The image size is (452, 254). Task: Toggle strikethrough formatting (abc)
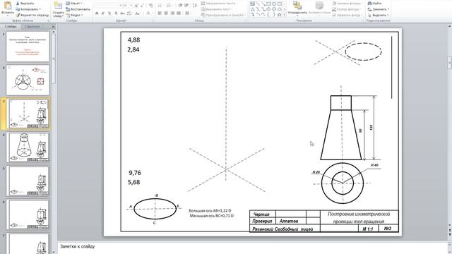pyautogui.click(x=122, y=13)
